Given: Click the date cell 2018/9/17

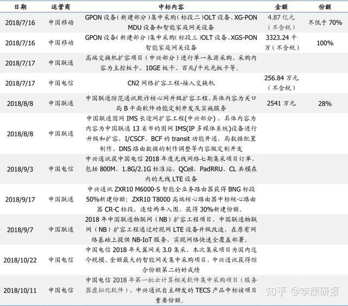Looking at the screenshot, I should pyautogui.click(x=20, y=199).
